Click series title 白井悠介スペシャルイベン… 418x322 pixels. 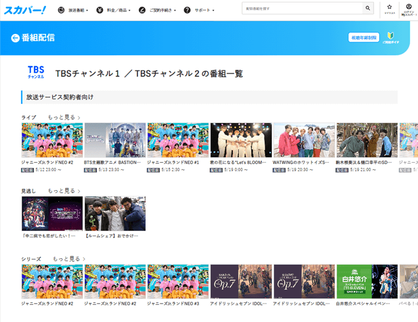[363, 304]
